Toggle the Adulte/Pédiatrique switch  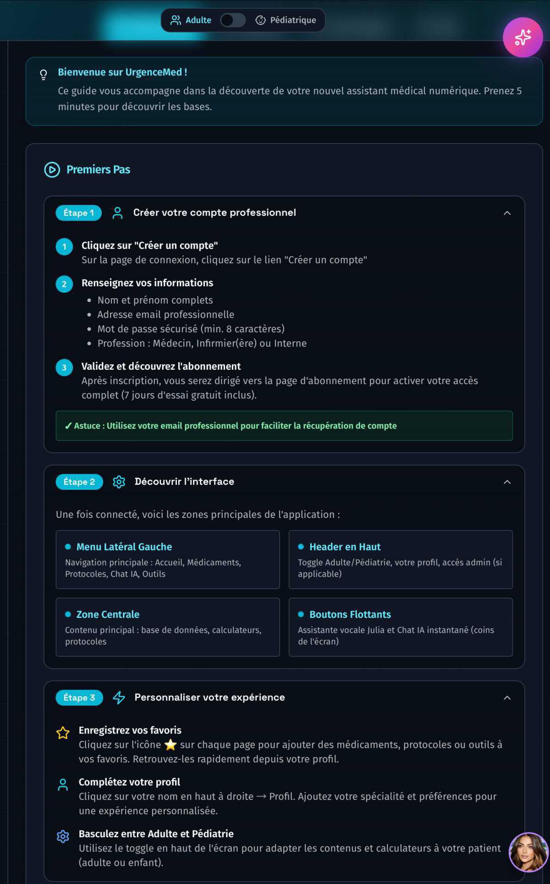click(x=232, y=20)
